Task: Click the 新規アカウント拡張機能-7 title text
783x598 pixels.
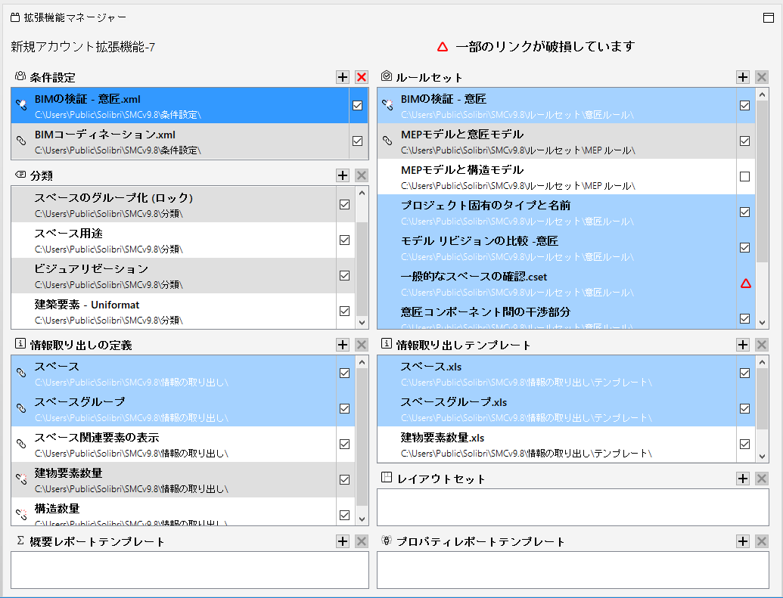Action: point(83,47)
